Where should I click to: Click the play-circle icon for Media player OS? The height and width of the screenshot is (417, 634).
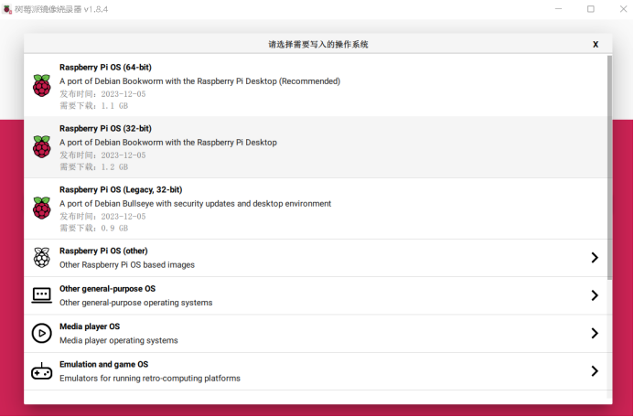pyautogui.click(x=42, y=334)
